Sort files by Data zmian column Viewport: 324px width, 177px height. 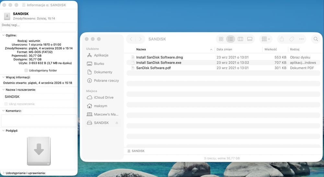pos(224,49)
